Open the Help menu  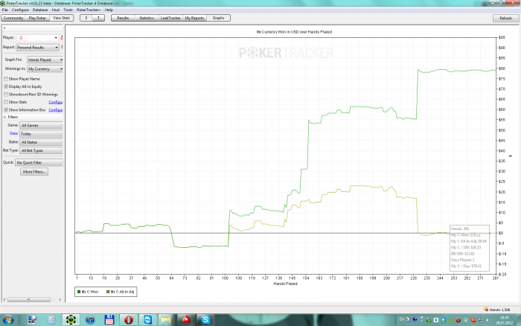click(x=109, y=10)
